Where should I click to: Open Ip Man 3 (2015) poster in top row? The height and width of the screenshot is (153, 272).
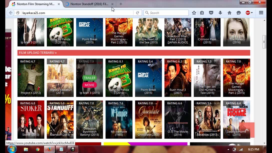[x=31, y=32]
